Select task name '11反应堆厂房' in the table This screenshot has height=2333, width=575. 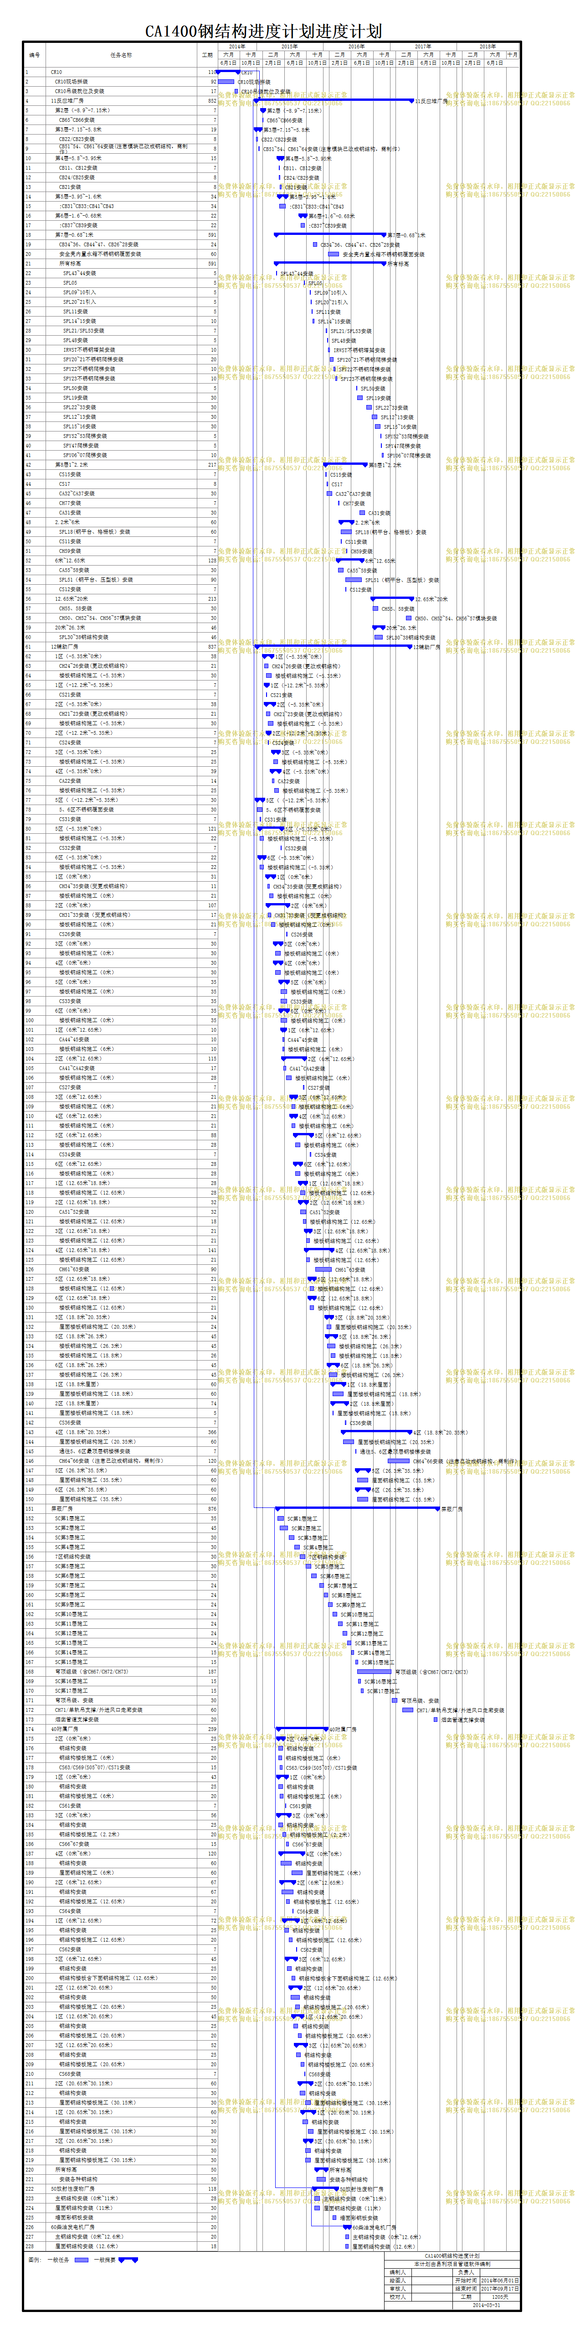[x=67, y=100]
